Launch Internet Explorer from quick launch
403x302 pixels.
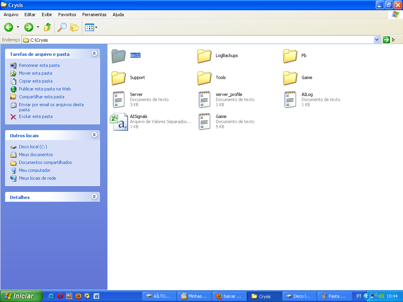(51, 296)
